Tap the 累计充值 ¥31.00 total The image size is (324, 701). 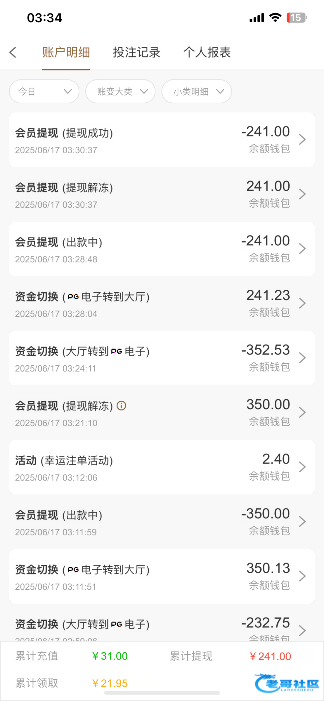click(110, 656)
